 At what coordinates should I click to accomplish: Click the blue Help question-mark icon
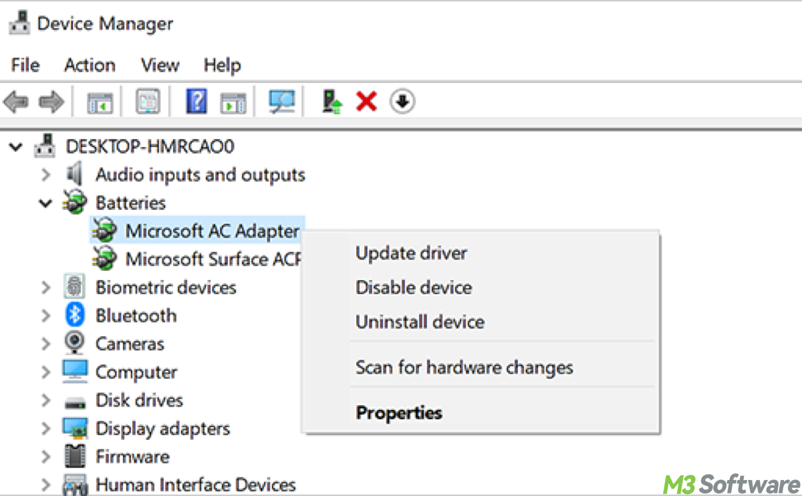[x=196, y=102]
